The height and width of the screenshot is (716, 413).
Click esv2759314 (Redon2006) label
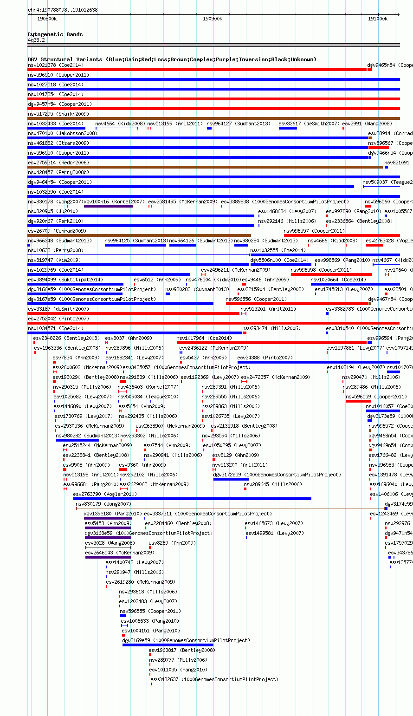(x=58, y=163)
